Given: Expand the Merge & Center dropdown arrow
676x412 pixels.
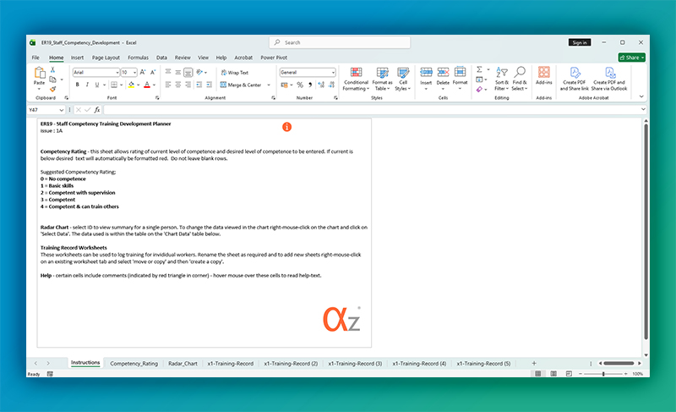Looking at the screenshot, I should pos(269,85).
